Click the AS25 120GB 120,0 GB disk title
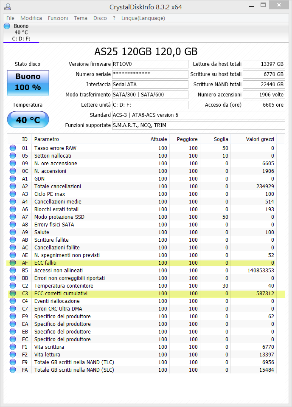292x407 pixels. 146,52
